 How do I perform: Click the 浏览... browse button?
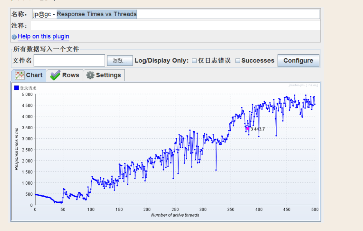(120, 61)
